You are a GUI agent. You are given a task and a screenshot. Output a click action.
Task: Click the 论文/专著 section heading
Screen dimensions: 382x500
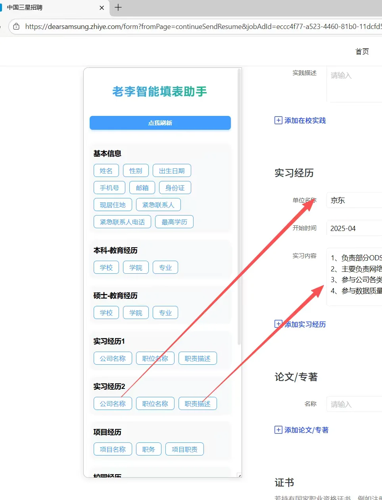pos(296,377)
